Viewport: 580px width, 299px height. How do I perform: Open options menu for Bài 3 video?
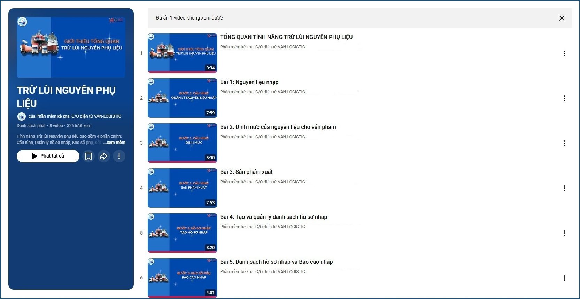coord(564,188)
